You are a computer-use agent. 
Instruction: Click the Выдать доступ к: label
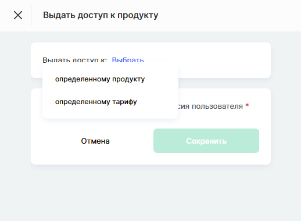74,60
